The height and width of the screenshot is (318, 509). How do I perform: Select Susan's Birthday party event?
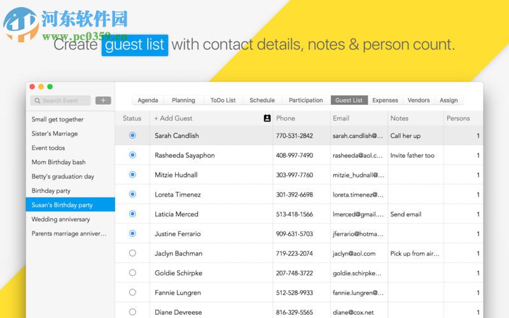tap(71, 205)
